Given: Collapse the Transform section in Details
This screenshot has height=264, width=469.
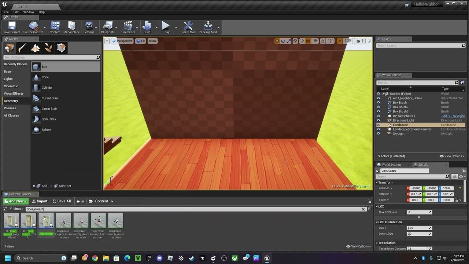Looking at the screenshot, I should click(x=377, y=183).
